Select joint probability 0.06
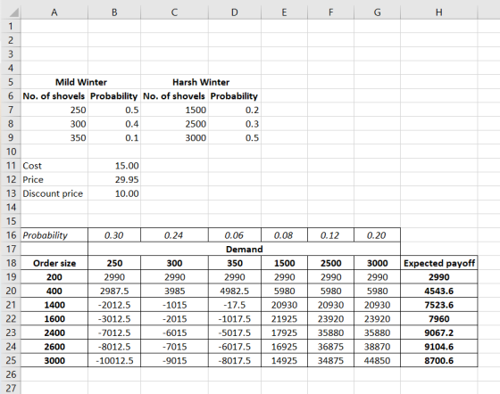This screenshot has width=500, height=394. [234, 235]
